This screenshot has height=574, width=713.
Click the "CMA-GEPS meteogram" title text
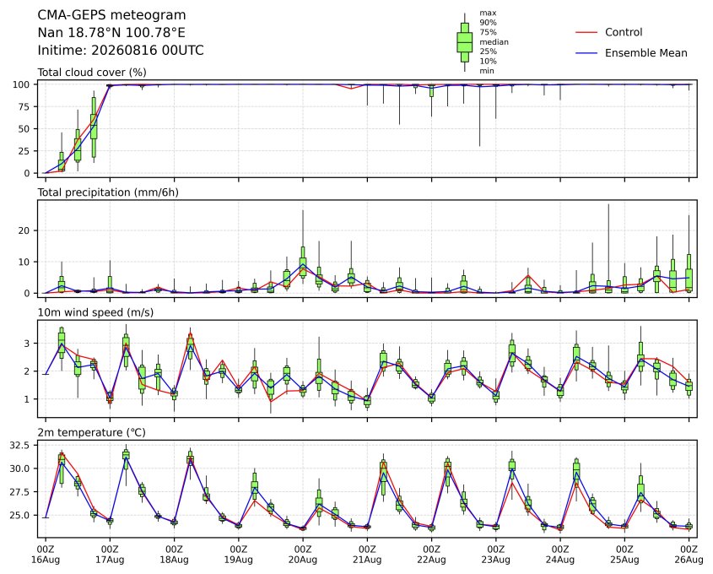point(111,15)
